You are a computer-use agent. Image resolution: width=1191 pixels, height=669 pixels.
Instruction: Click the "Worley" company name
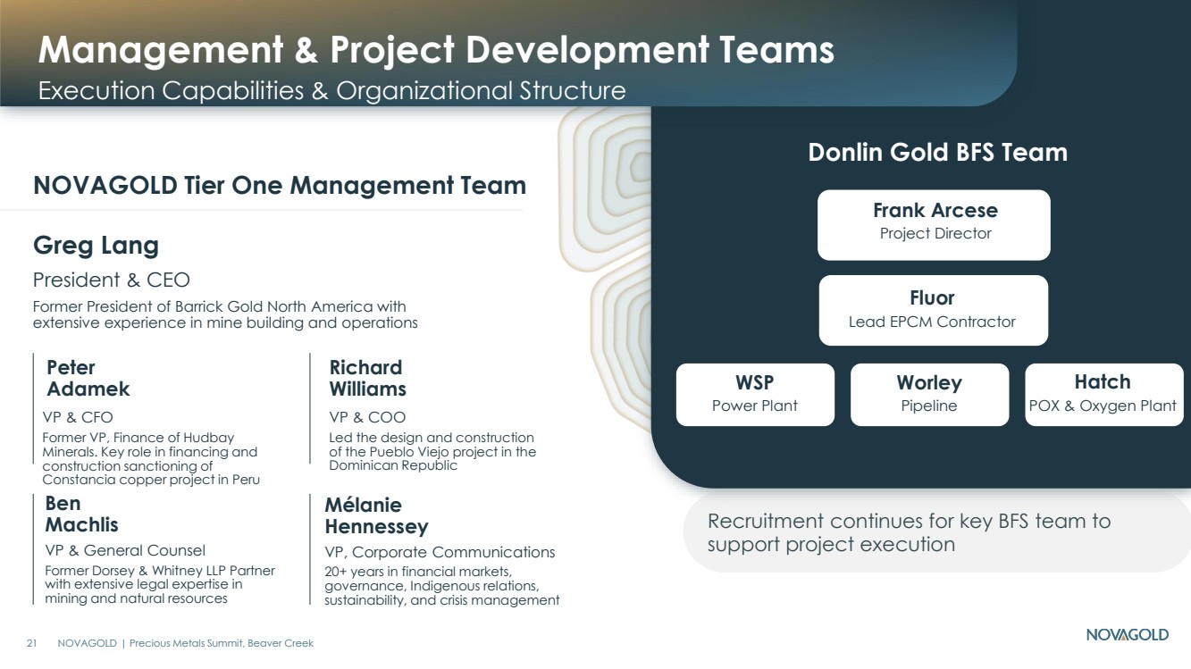[x=929, y=382]
